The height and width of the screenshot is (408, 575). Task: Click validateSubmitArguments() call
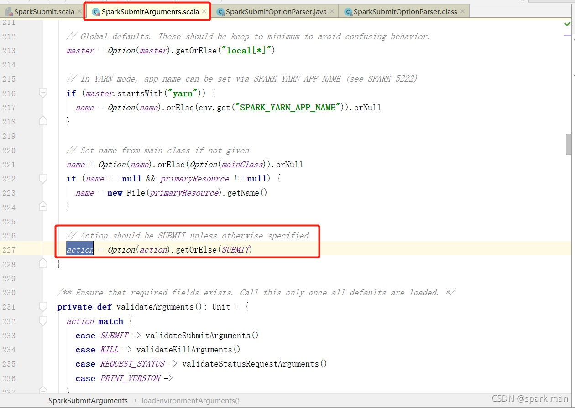[202, 336]
